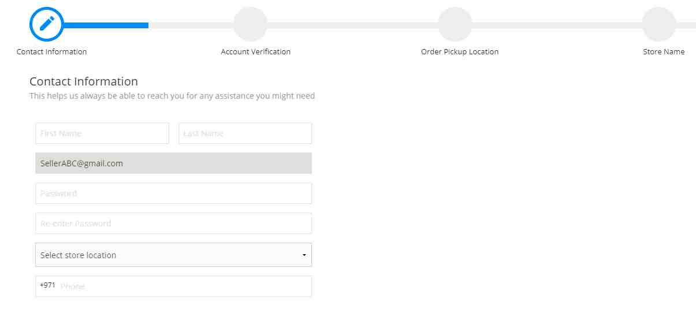Go to the Account Verification step label
Viewport: 696px width, 309px height.
pos(255,52)
